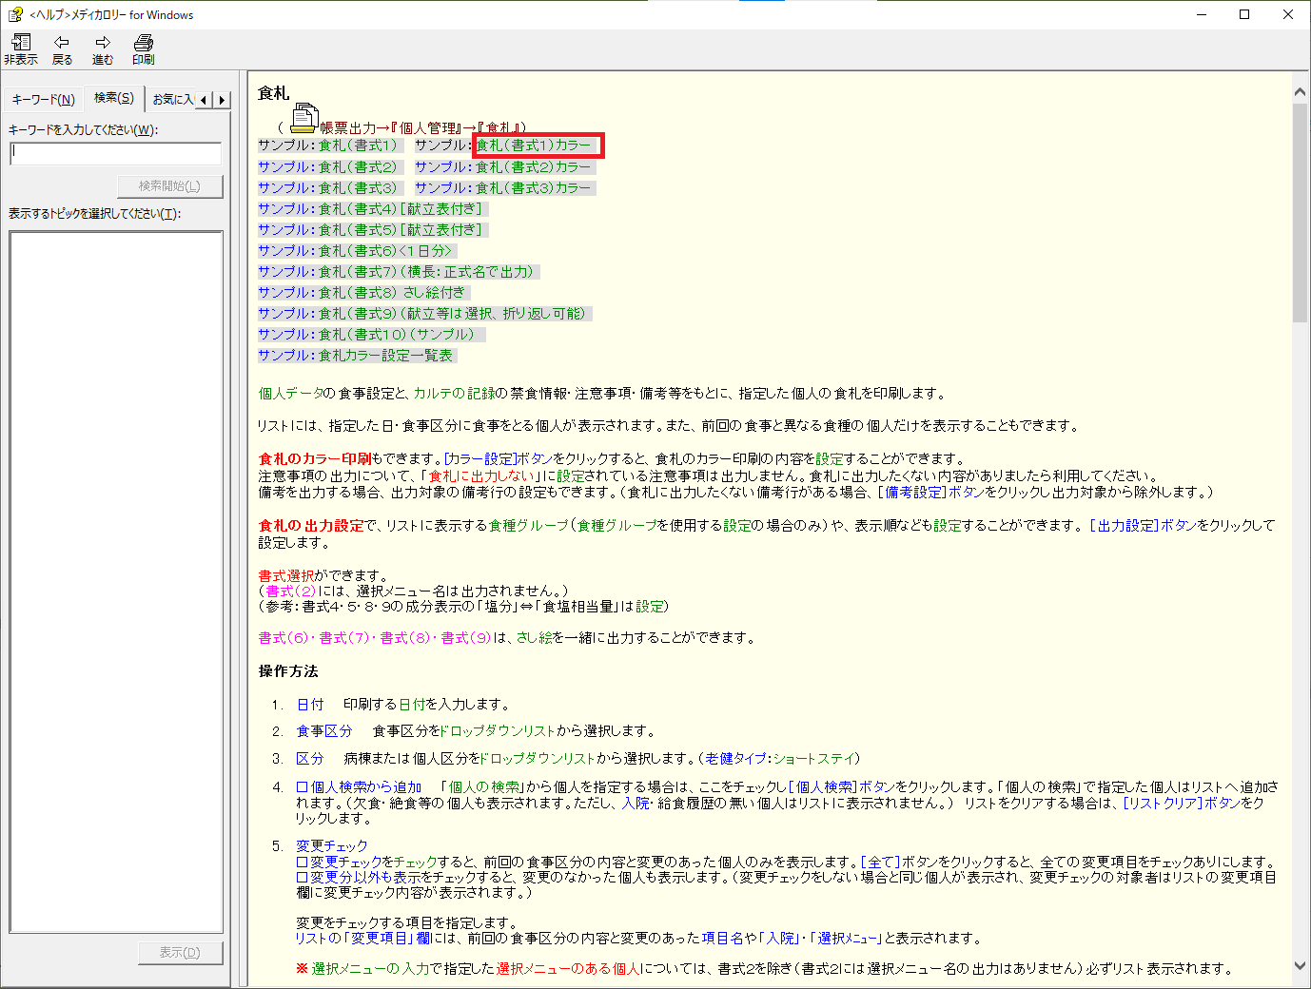Viewport: 1311px width, 989px height.
Task: Click the scrollbar down arrow
Action: (1300, 965)
